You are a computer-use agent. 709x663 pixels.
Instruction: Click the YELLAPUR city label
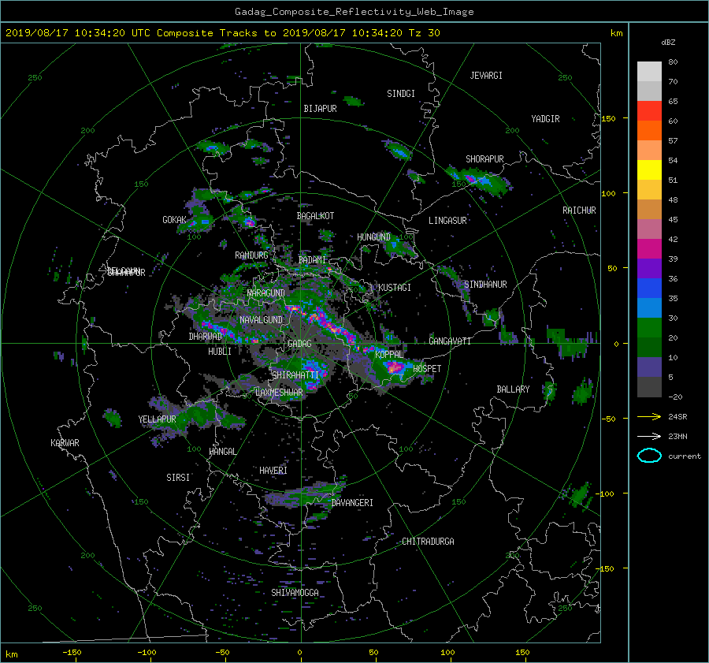coord(157,419)
